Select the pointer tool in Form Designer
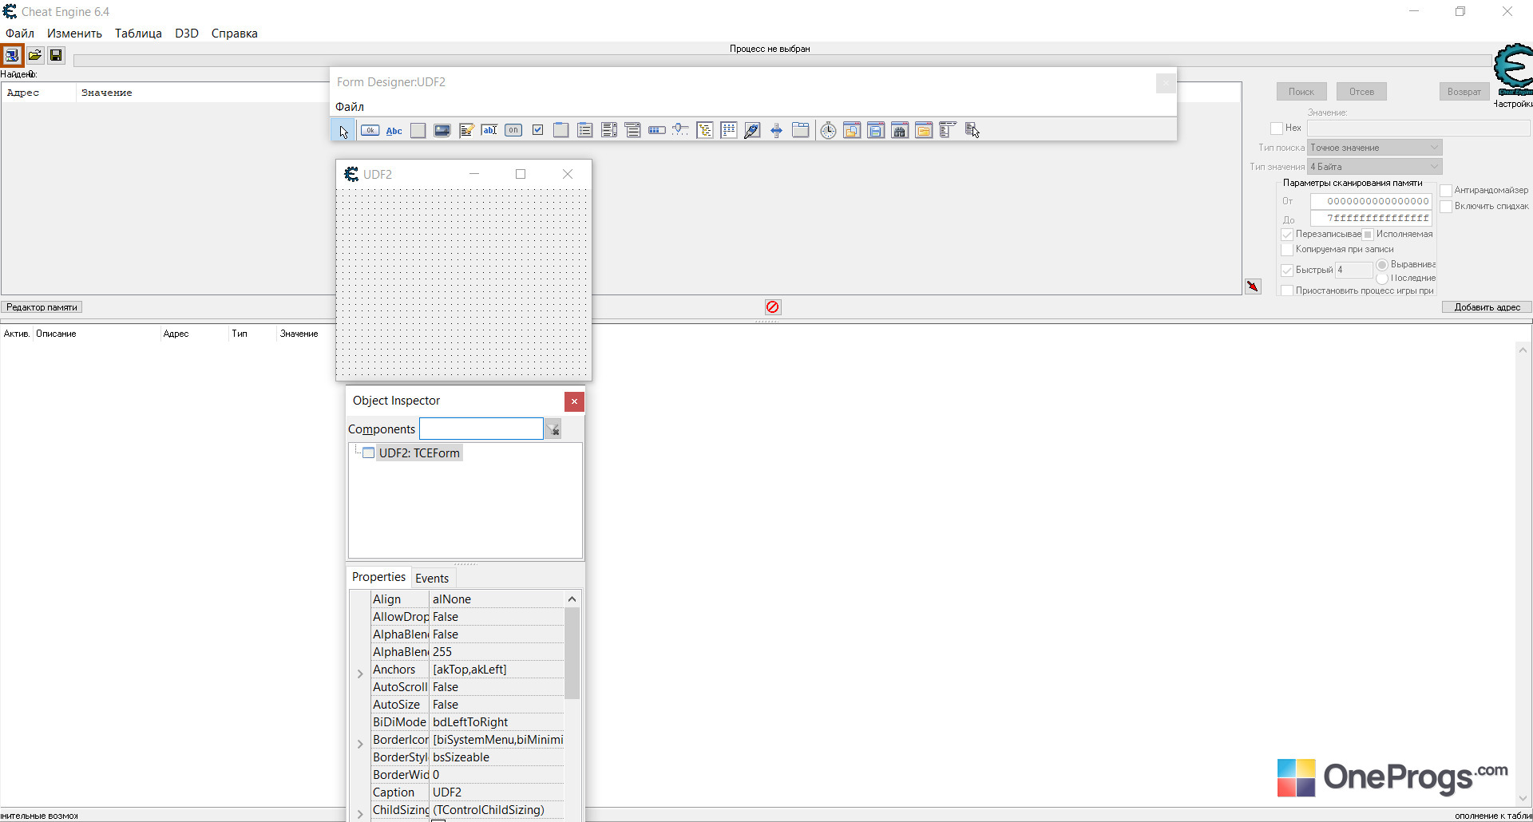The height and width of the screenshot is (822, 1533). point(343,131)
